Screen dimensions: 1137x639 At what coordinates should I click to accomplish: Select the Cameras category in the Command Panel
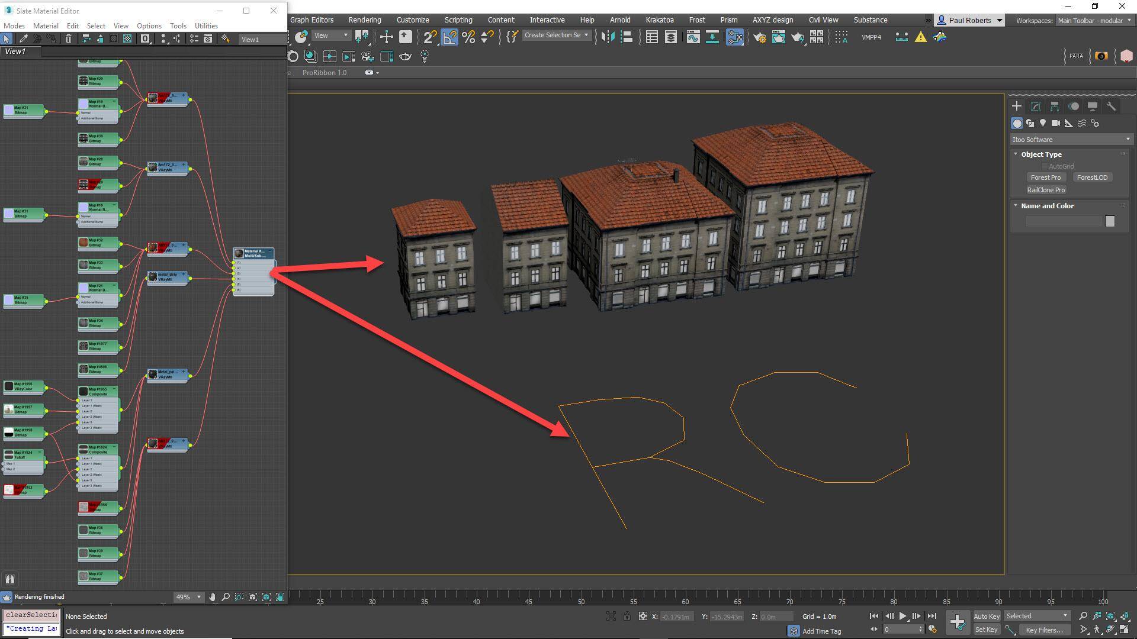pos(1056,123)
